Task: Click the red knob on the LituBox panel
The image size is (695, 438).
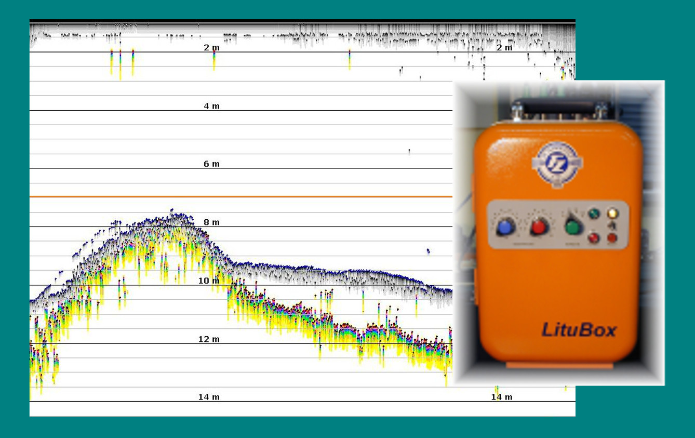Action: pyautogui.click(x=539, y=227)
